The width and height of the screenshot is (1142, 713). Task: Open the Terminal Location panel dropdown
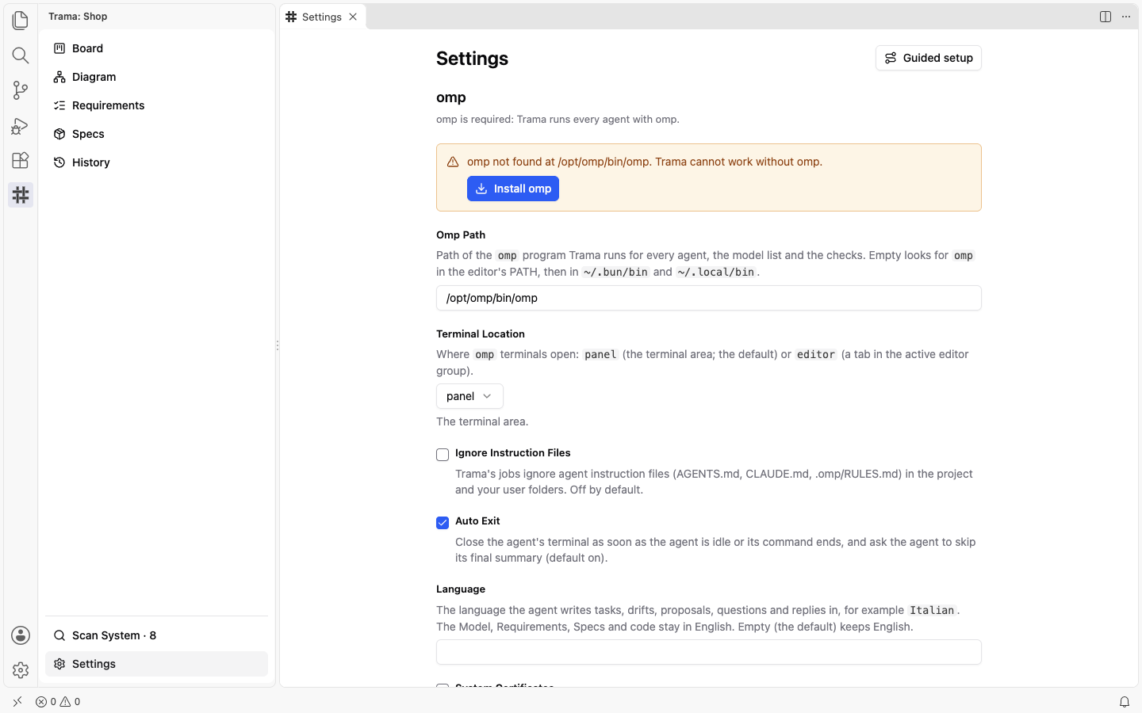pos(469,396)
